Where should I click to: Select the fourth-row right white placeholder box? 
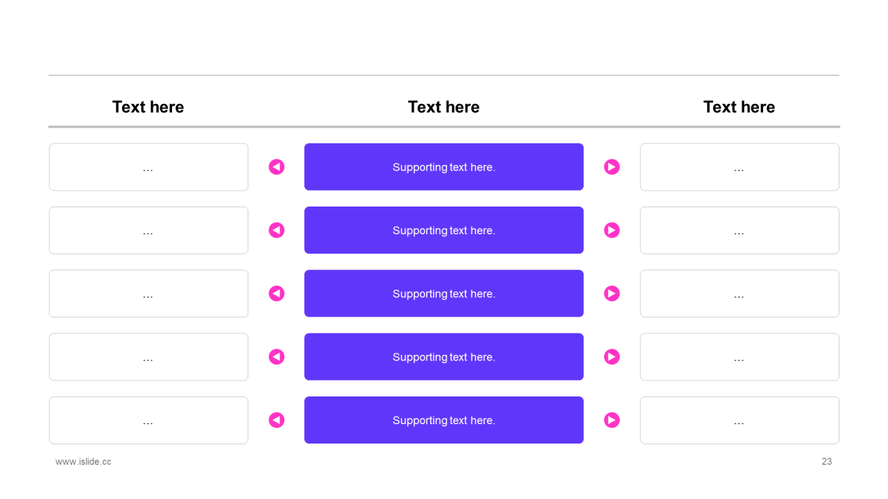740,357
